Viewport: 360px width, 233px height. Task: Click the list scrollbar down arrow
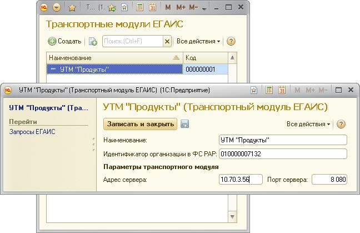[232, 217]
